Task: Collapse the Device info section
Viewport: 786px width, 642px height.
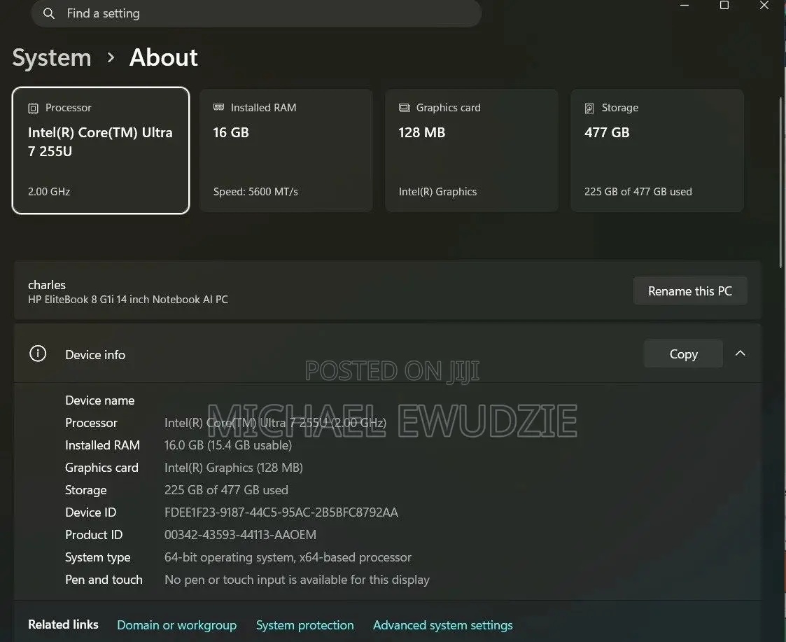Action: (741, 354)
